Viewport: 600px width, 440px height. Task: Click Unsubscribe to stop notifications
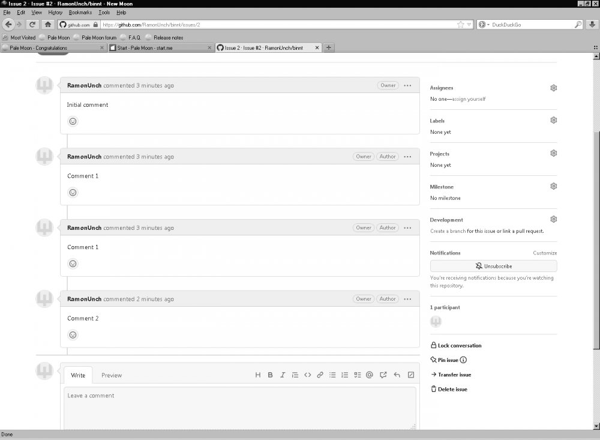point(493,266)
